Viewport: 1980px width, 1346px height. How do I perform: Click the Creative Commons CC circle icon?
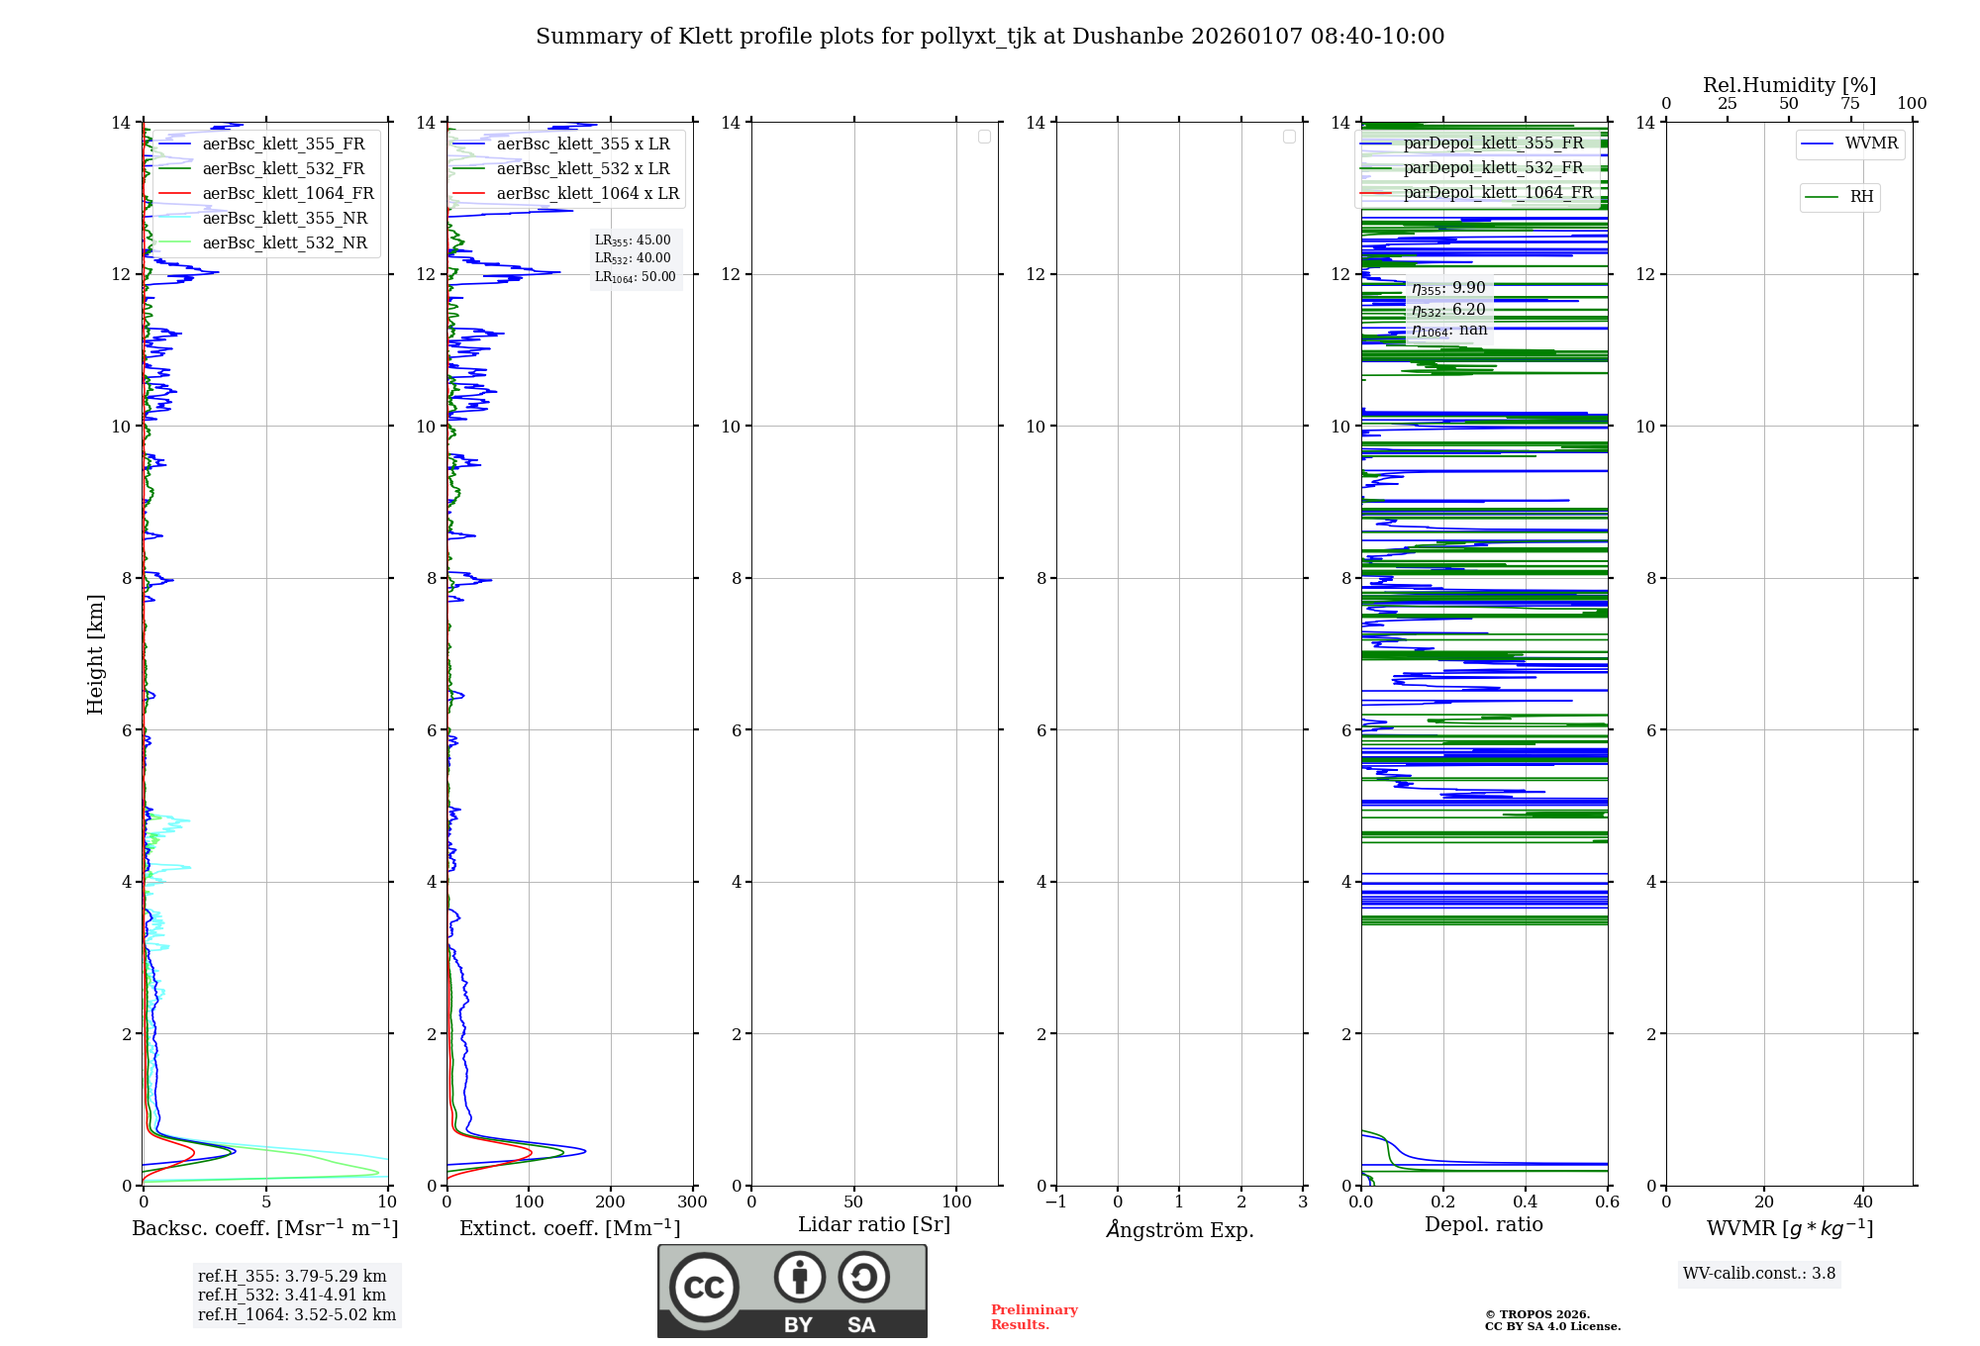tap(704, 1287)
